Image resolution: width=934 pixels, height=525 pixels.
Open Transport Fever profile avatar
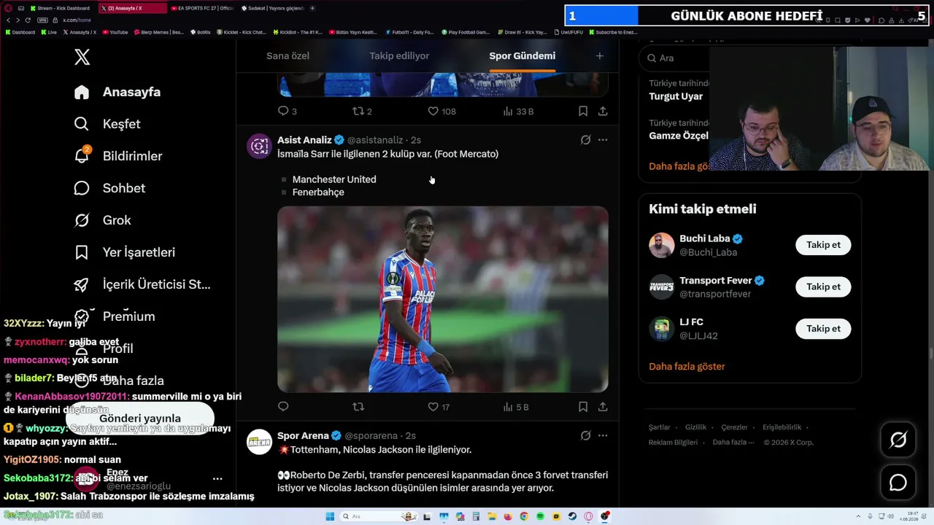662,287
